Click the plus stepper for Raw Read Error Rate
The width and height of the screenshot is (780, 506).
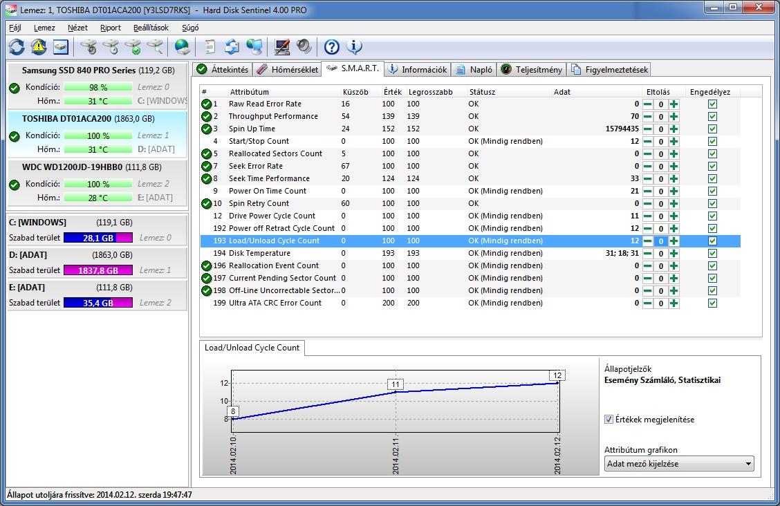click(674, 104)
